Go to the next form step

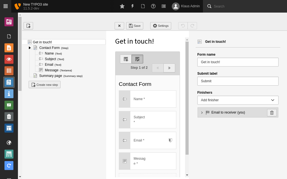169,68
